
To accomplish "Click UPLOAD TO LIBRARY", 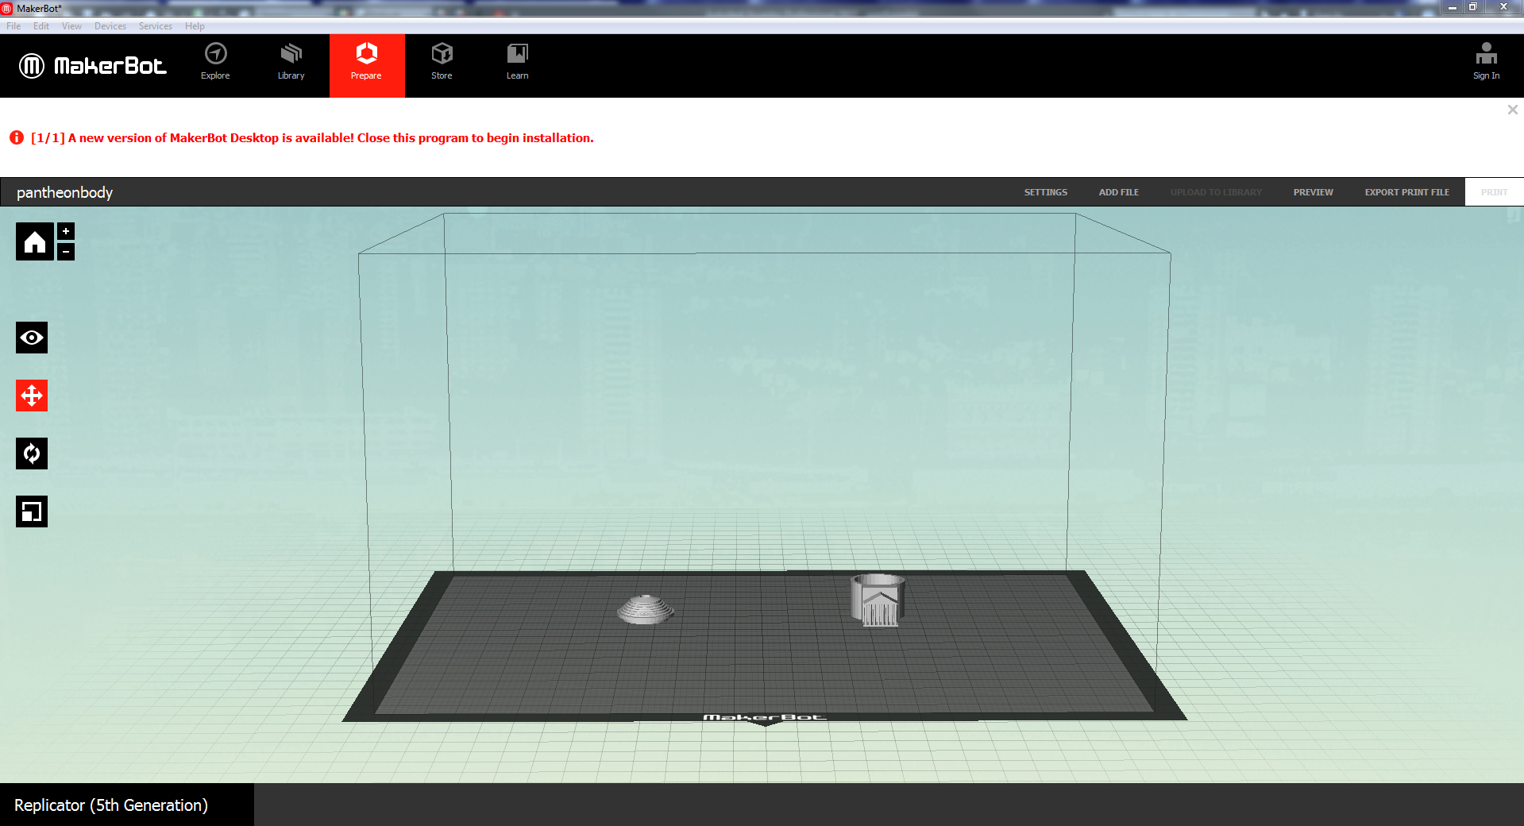I will [x=1216, y=192].
